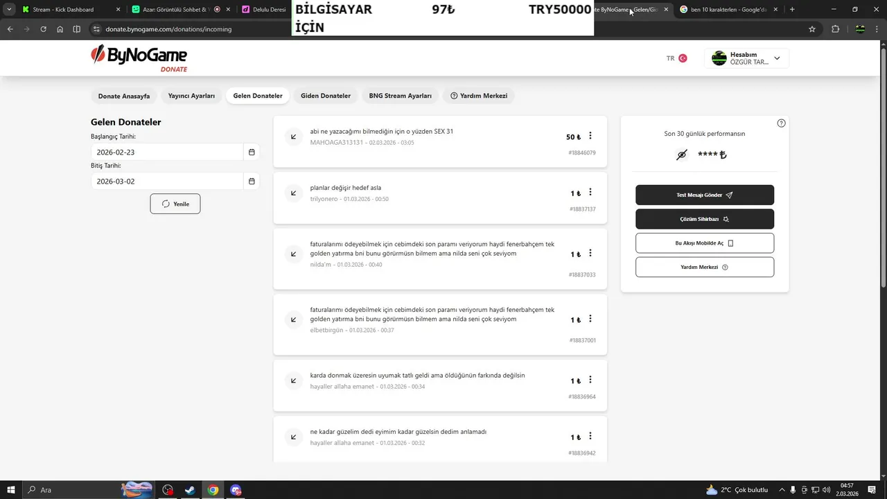Click the ByNoGame Donate logo

pyautogui.click(x=139, y=58)
